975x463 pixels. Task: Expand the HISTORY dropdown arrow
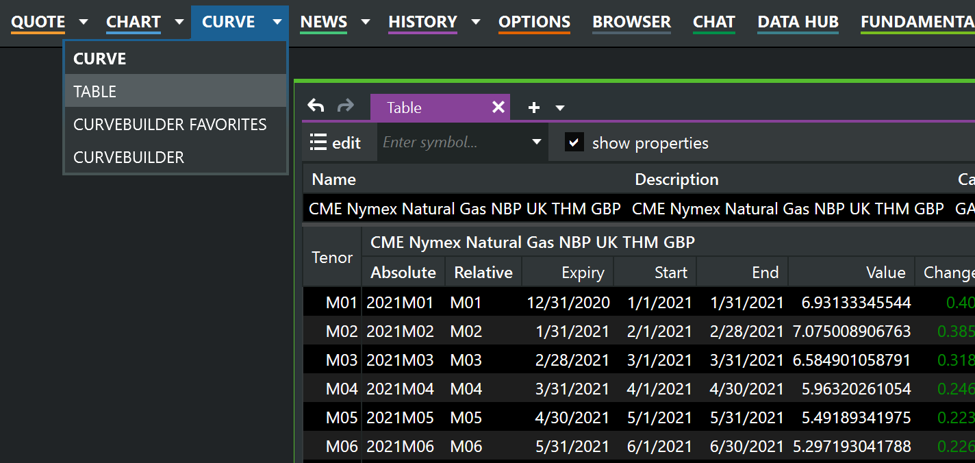475,22
